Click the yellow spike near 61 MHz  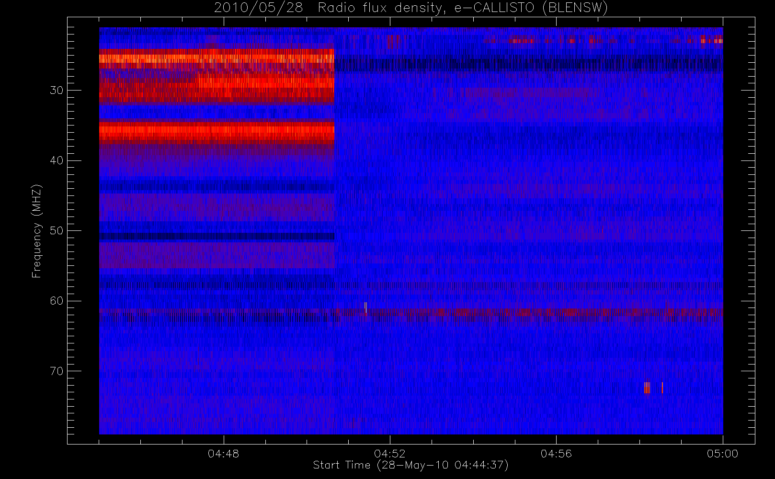[x=365, y=308]
